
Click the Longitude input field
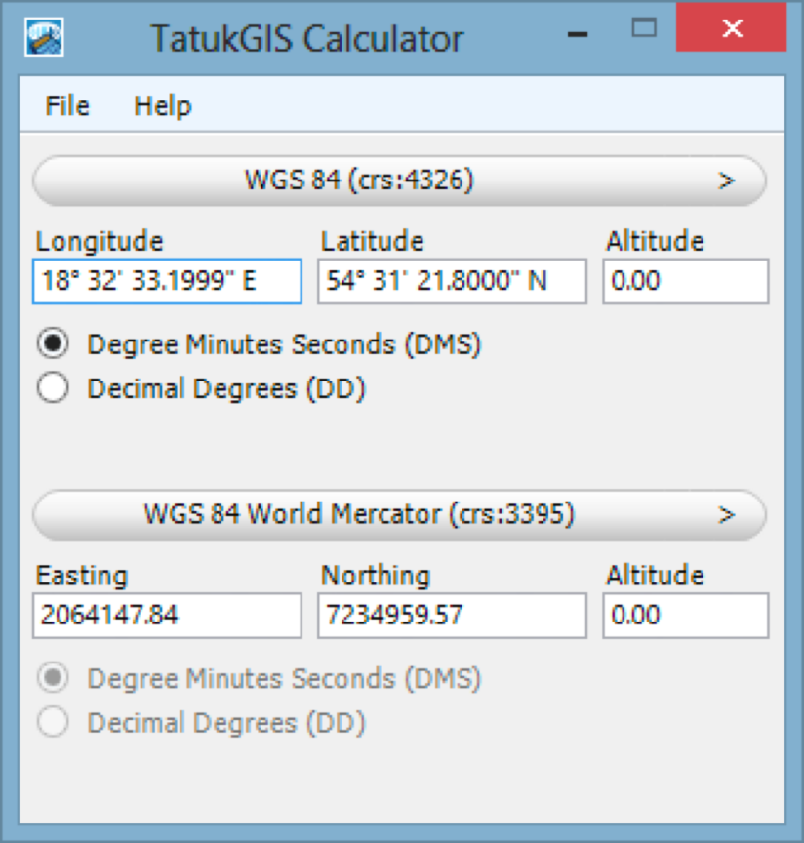tap(167, 281)
